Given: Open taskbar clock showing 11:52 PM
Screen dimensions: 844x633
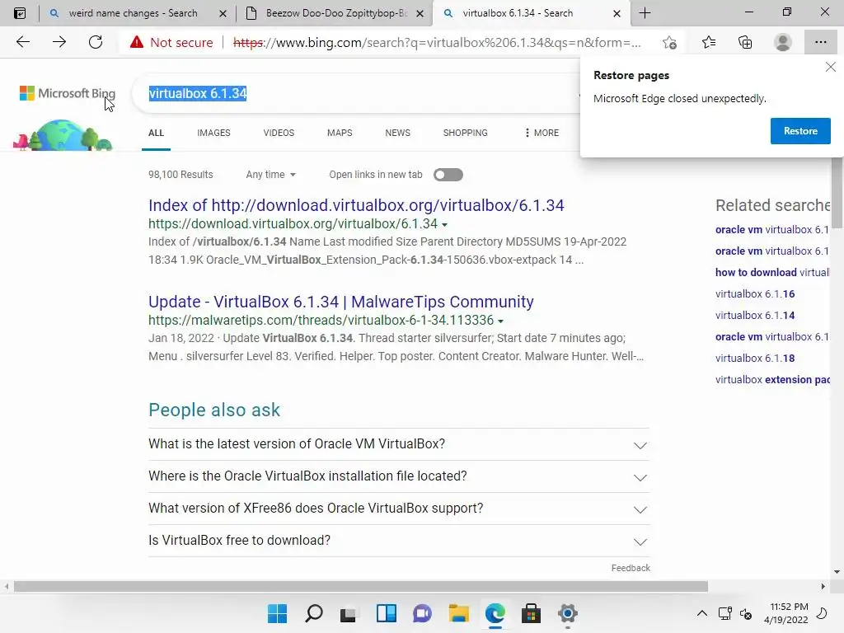Looking at the screenshot, I should coord(785,613).
